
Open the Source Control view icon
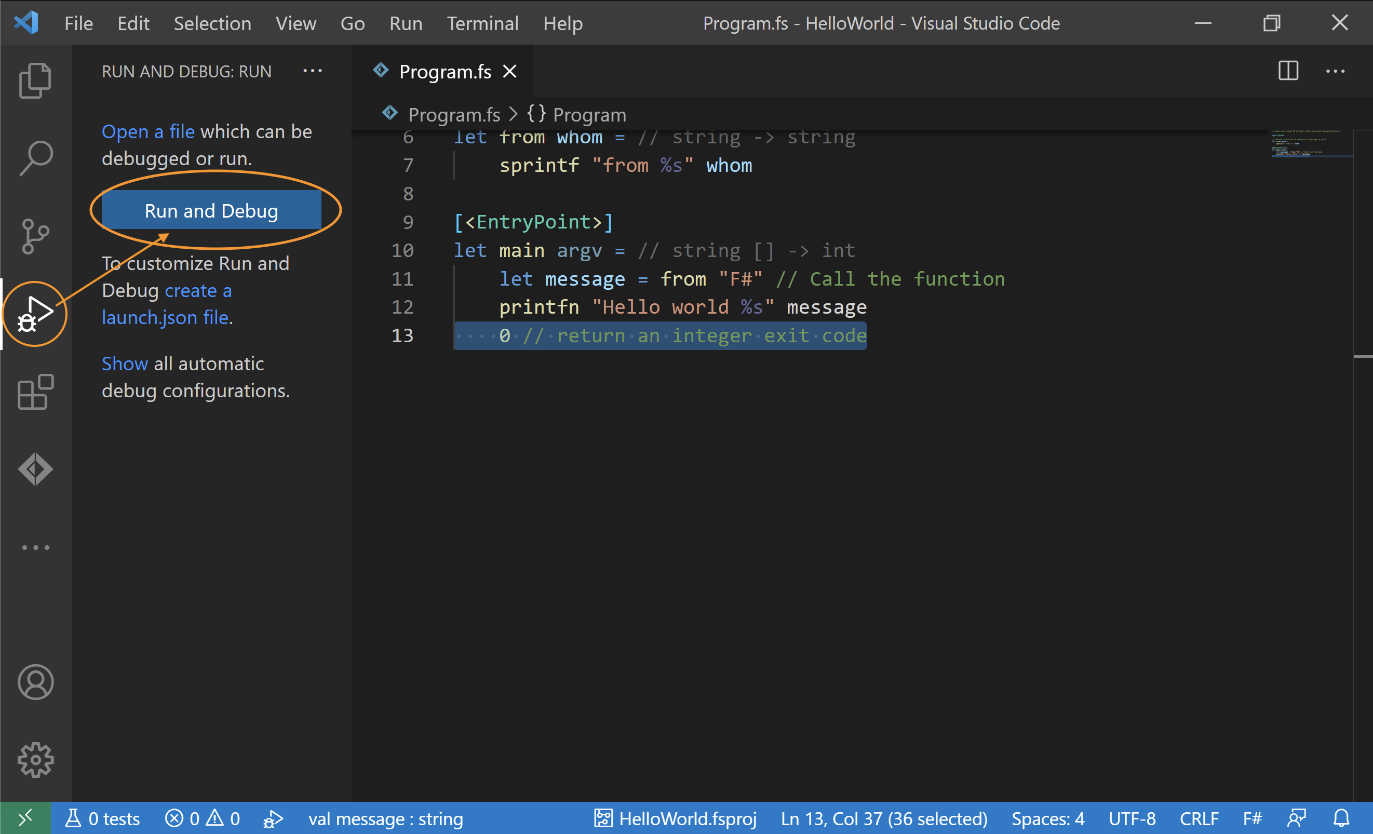[x=35, y=236]
